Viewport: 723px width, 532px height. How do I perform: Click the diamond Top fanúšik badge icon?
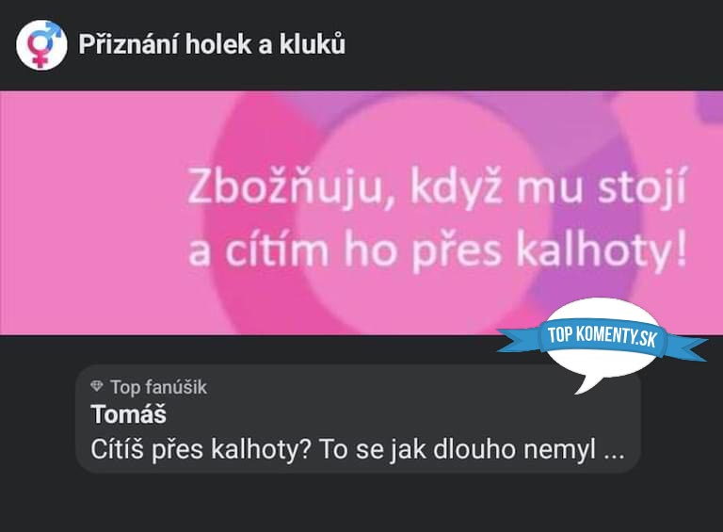96,386
